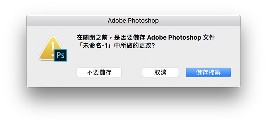Click the Adobe Photoshop dialog title
The image size is (267, 125).
pos(133,21)
